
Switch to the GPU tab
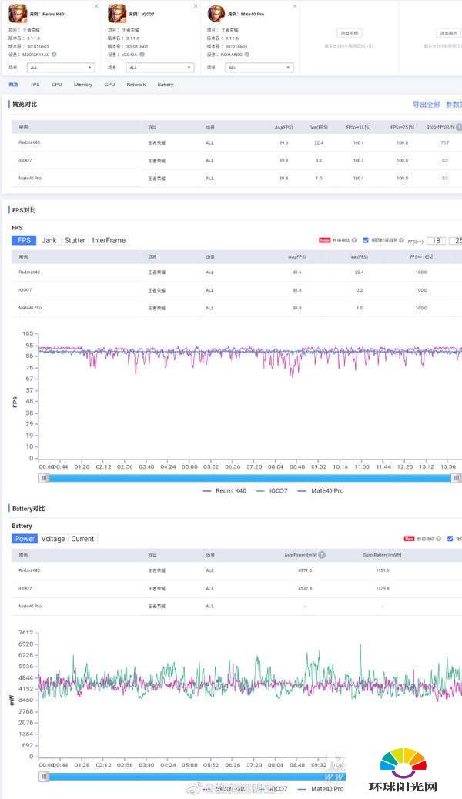coord(109,85)
